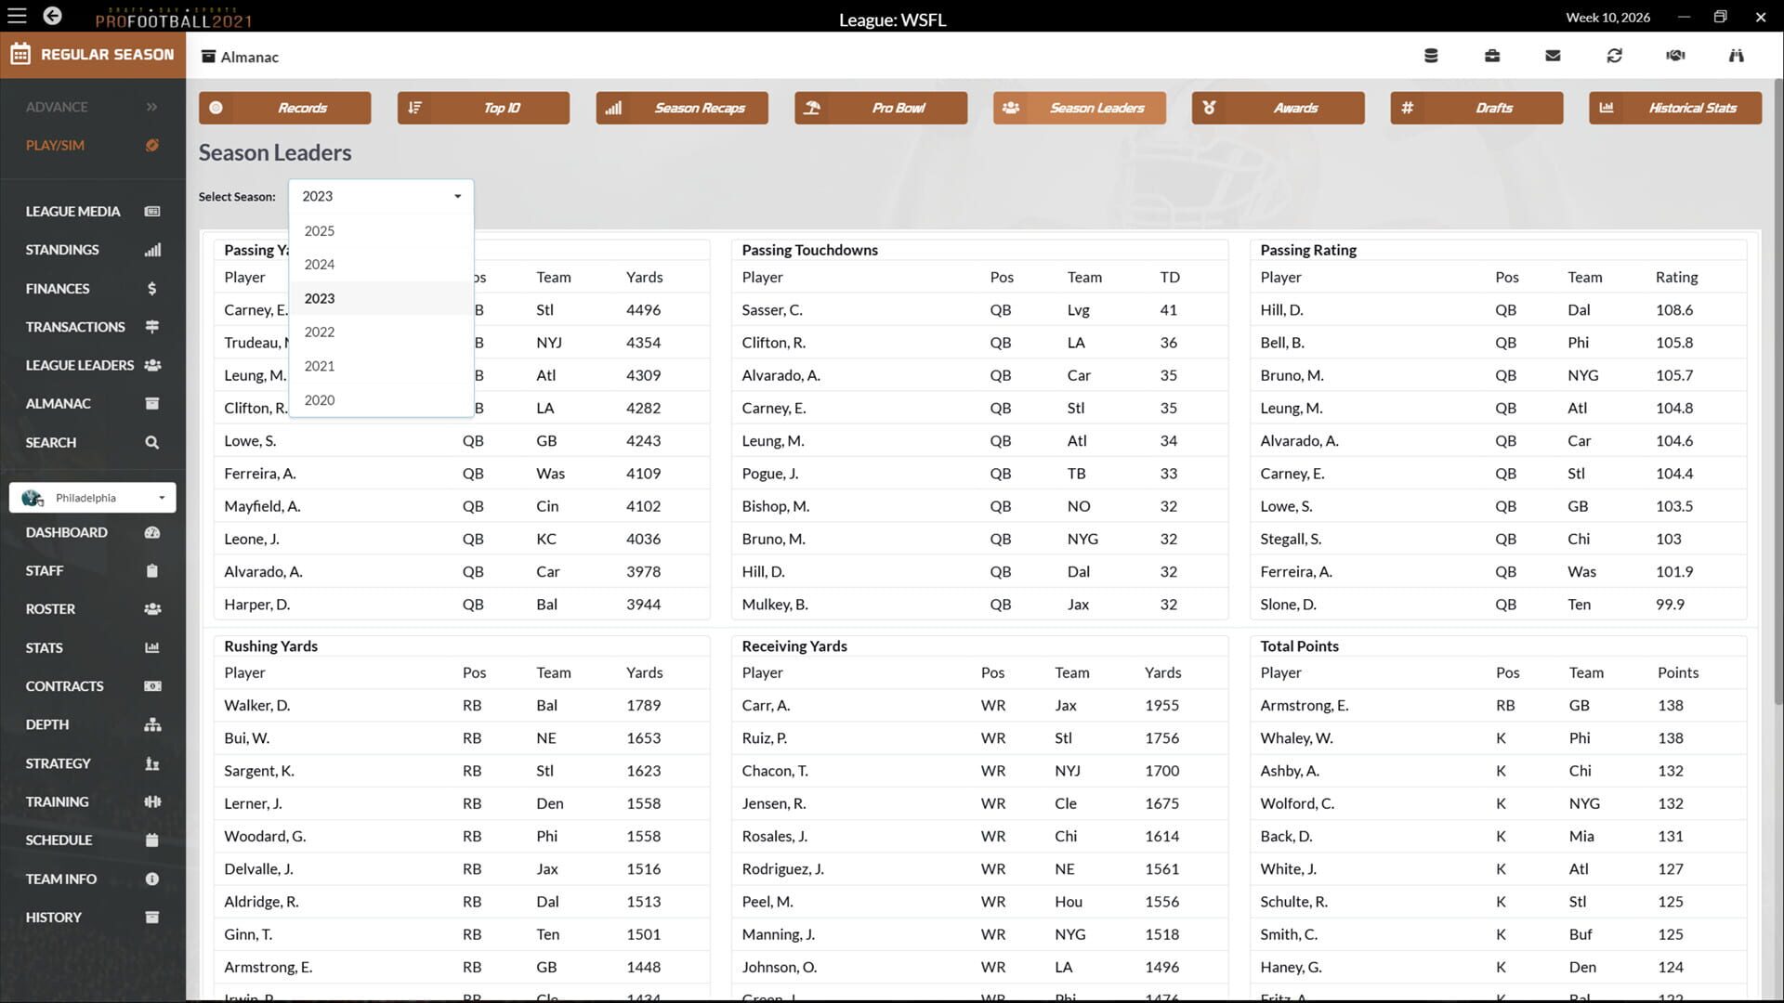Open the Awards button
This screenshot has height=1003, width=1784.
tap(1278, 108)
